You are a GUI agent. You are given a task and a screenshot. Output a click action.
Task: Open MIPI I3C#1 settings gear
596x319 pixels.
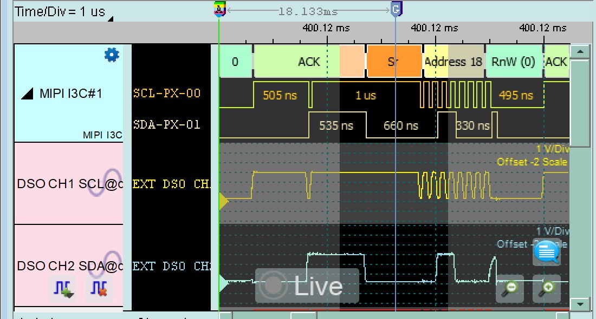click(112, 55)
